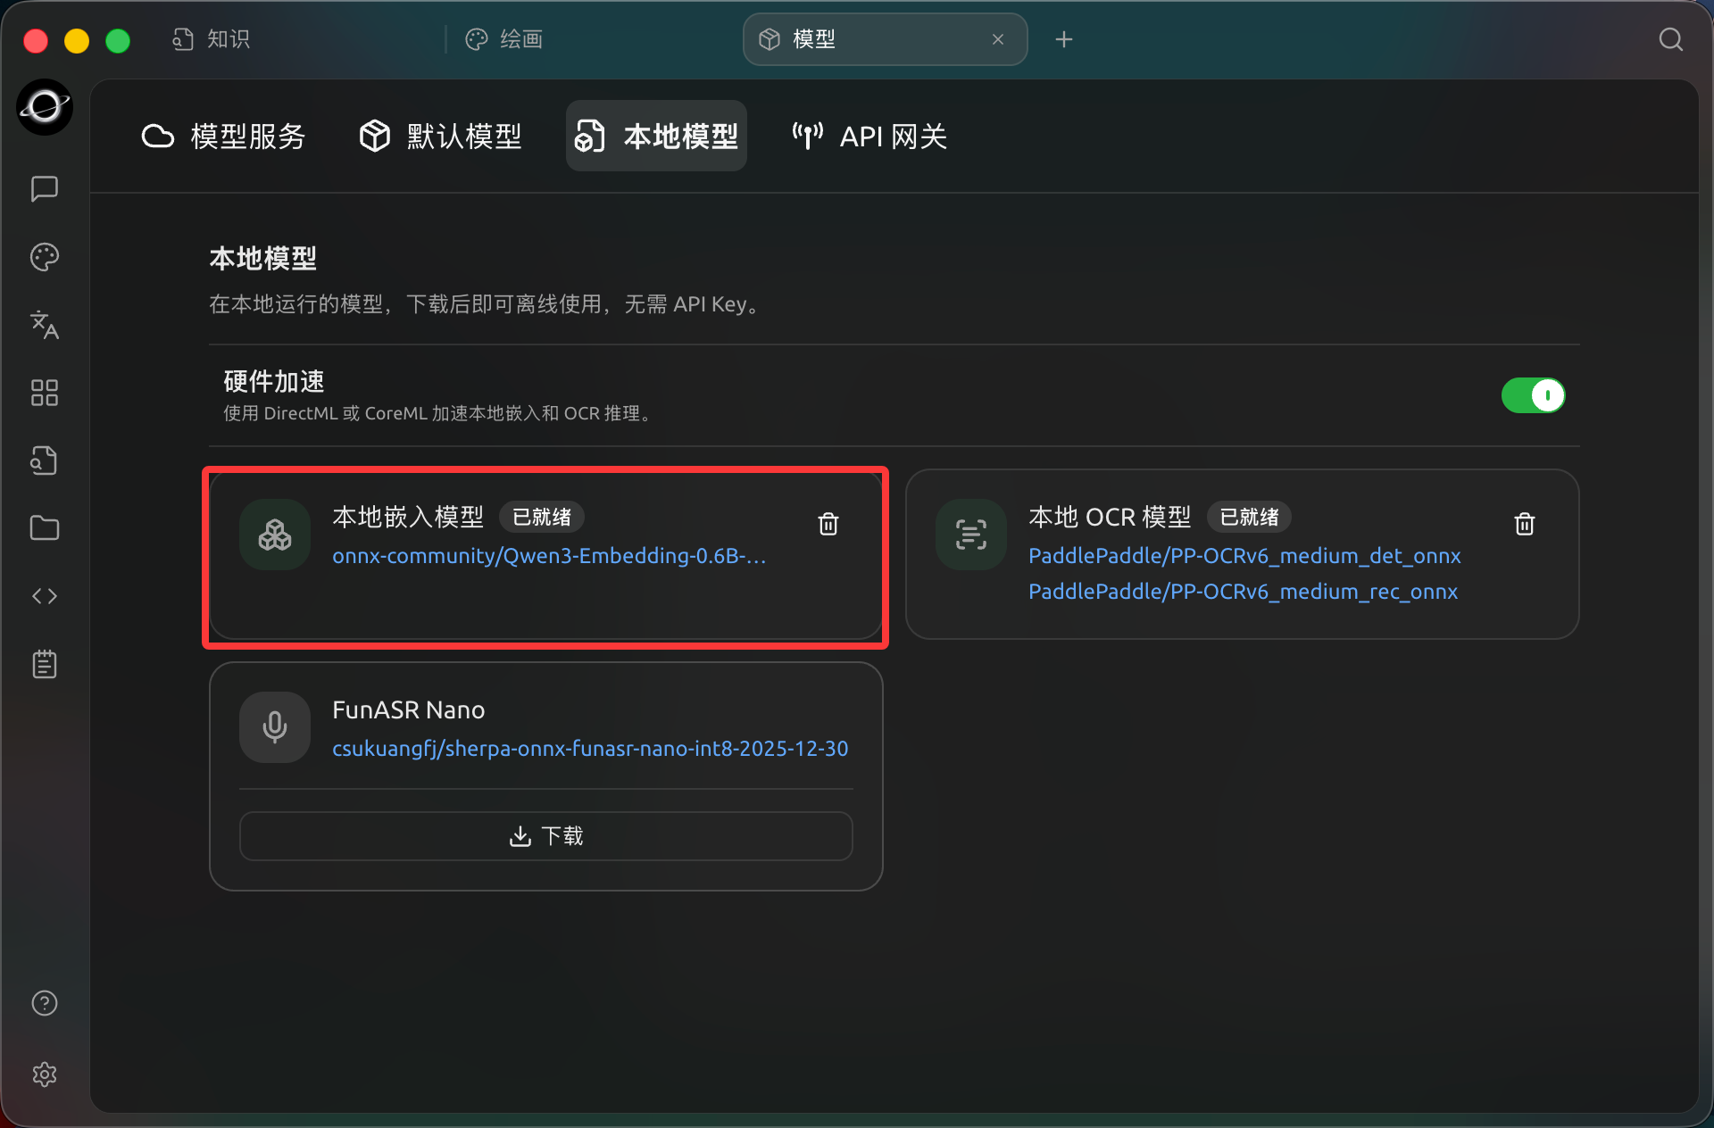The width and height of the screenshot is (1714, 1128).
Task: Open the PP-OCRv6_medium_rec_onnx link
Action: click(x=1243, y=592)
